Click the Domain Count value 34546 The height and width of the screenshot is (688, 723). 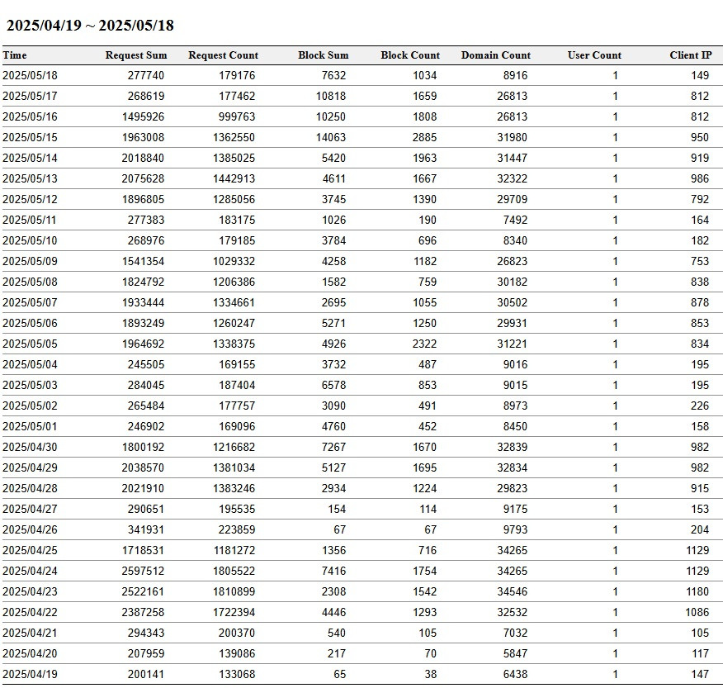508,591
